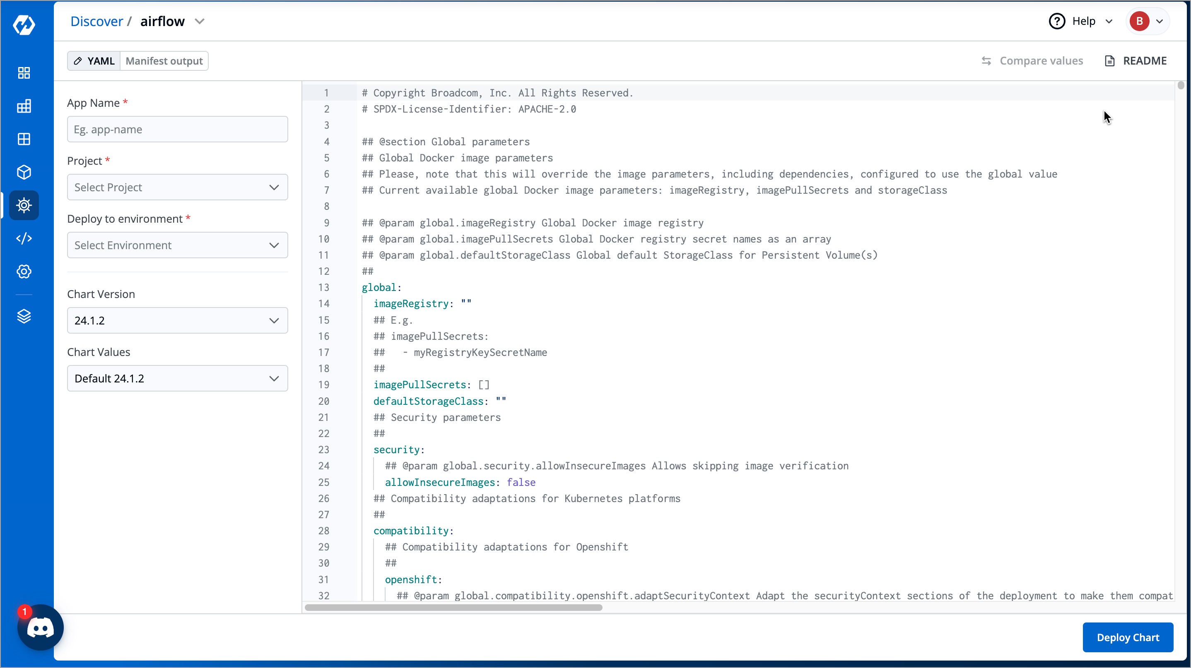Image resolution: width=1191 pixels, height=668 pixels.
Task: Click the highlighted Helm wheel sidebar icon
Action: click(x=24, y=205)
